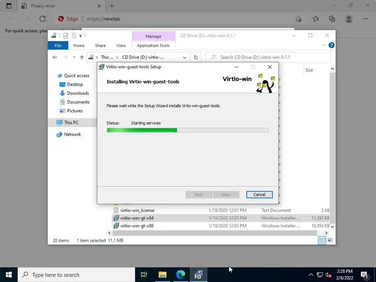Open File Explorer from the taskbar
376x282 pixels.
tap(162, 275)
